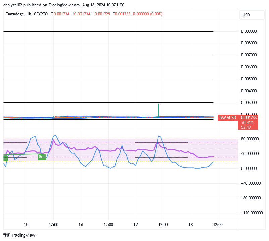Click the date label 15 on time axis

pos(26,224)
